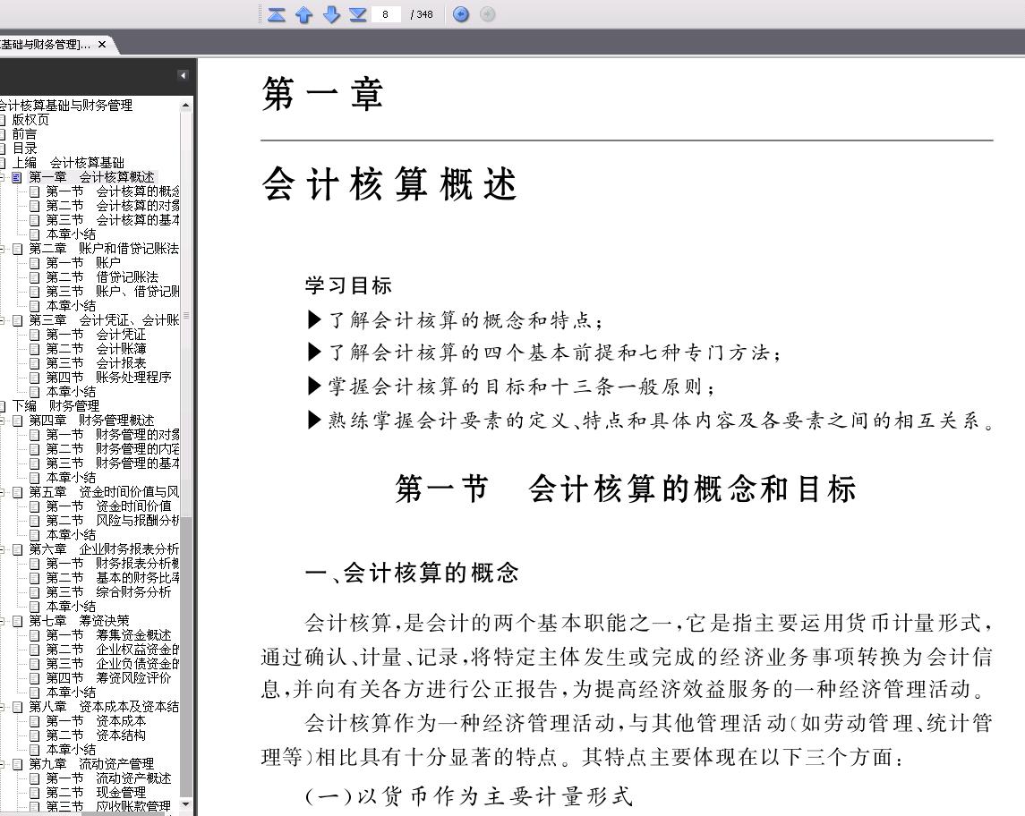1025x816 pixels.
Task: Select the 上编 会计核算基础 bookmark
Action: (x=68, y=163)
